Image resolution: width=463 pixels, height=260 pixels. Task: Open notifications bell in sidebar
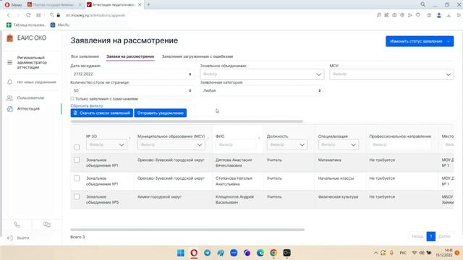pos(9,82)
